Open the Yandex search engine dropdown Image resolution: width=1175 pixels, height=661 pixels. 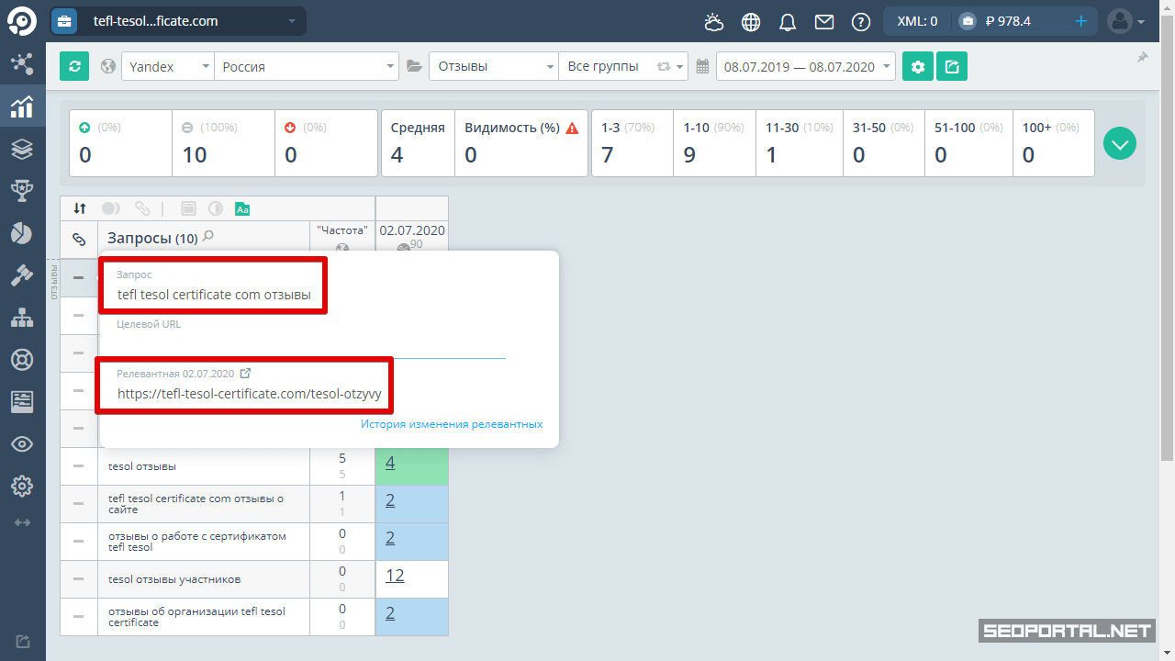click(x=167, y=66)
